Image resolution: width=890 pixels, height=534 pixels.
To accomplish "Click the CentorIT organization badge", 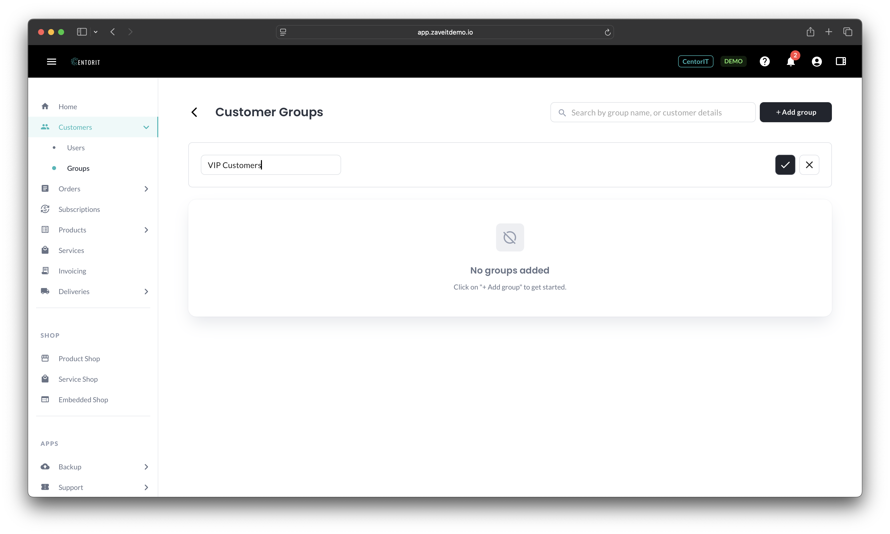I will coord(695,62).
